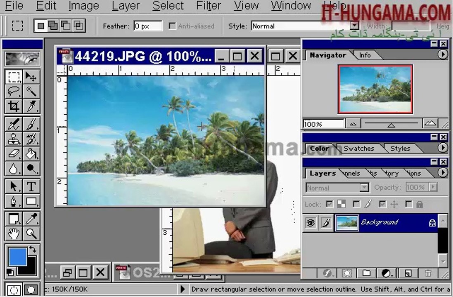Switch to the Info tab
This screenshot has width=453, height=297.
365,55
